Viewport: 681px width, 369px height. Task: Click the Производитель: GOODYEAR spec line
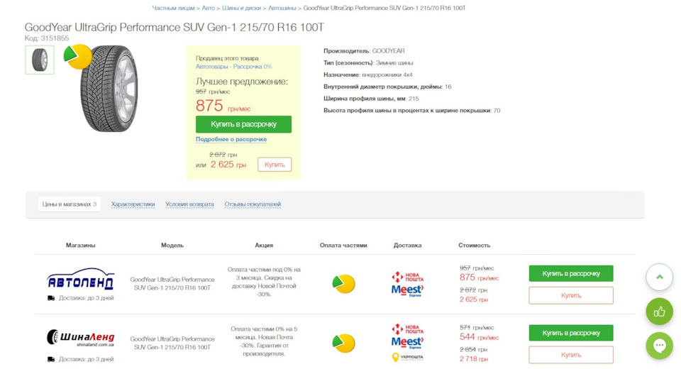[364, 51]
